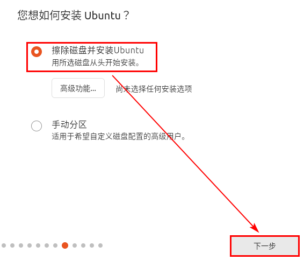The height and width of the screenshot is (260, 304).
Task: Select the 擦除磁盘并安装Ubuntu radio button
Action: click(37, 52)
